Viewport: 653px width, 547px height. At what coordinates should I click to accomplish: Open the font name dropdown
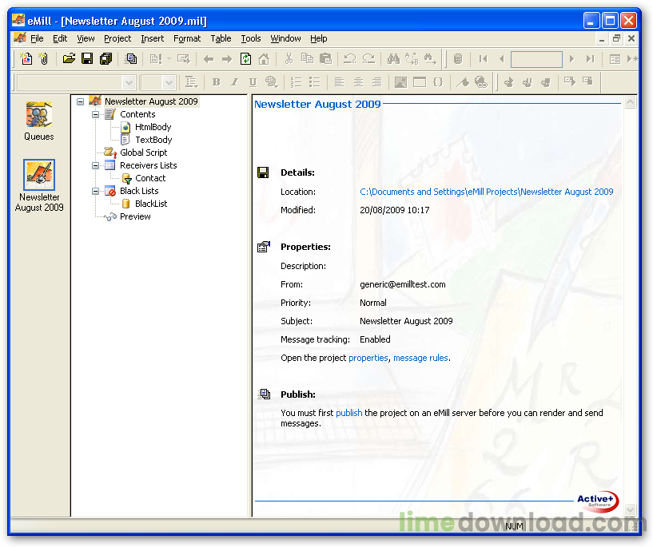[129, 82]
